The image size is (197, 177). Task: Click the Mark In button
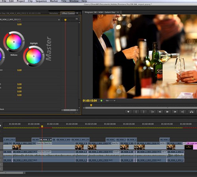(x=136, y=112)
